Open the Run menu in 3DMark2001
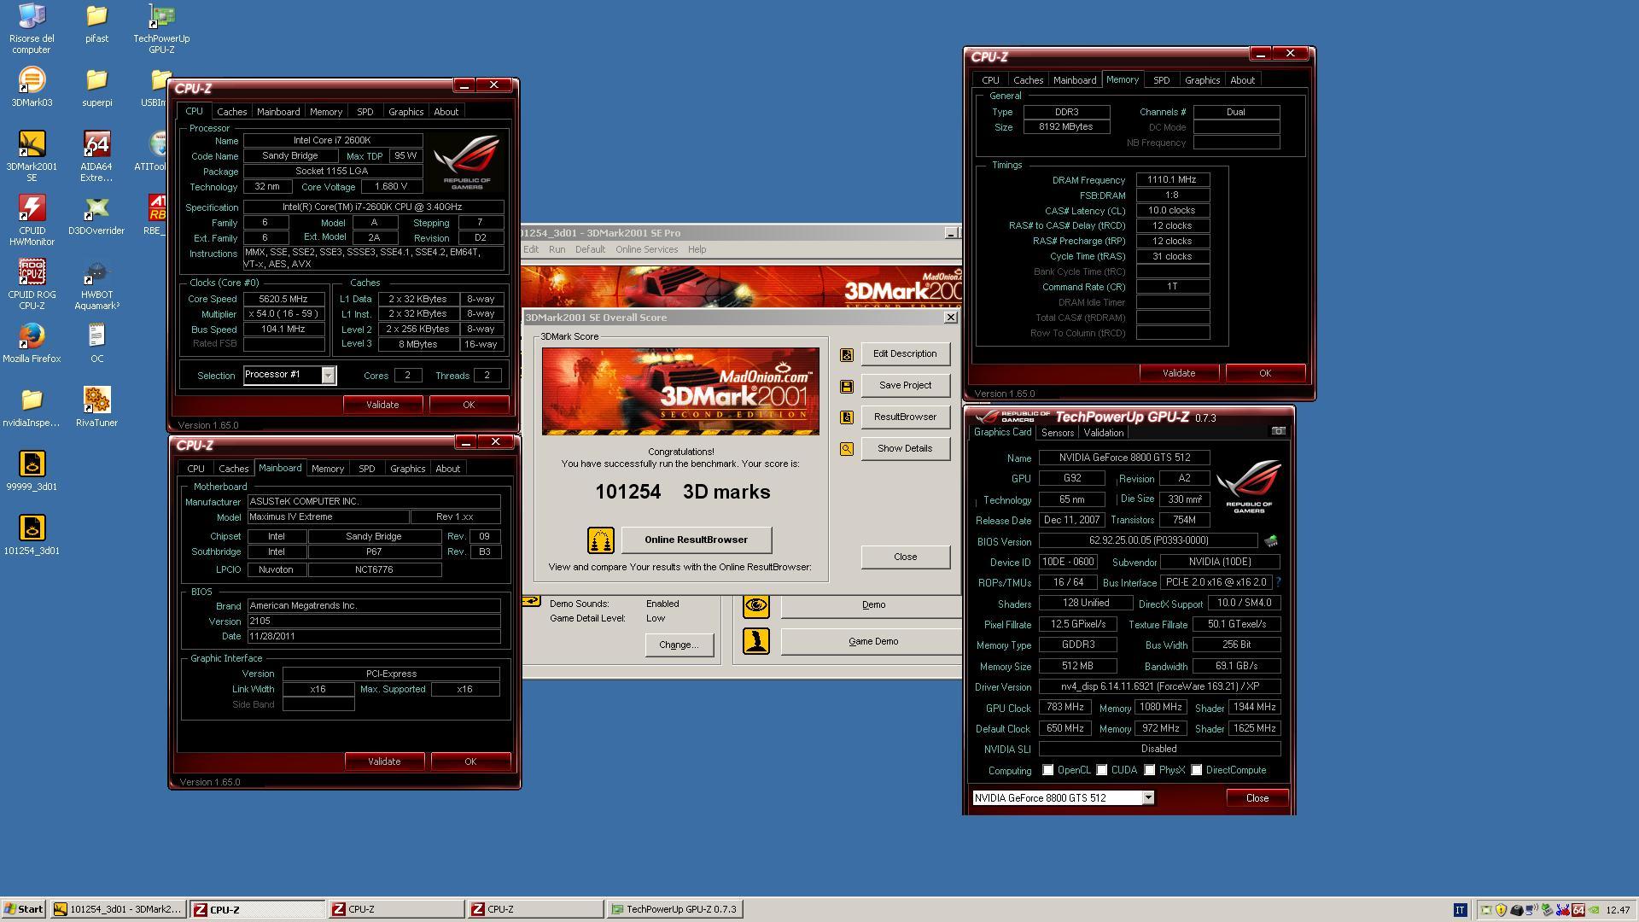The height and width of the screenshot is (922, 1639). pos(557,249)
